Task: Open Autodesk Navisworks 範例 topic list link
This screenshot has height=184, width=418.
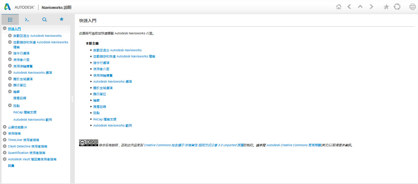Action: pos(113,126)
